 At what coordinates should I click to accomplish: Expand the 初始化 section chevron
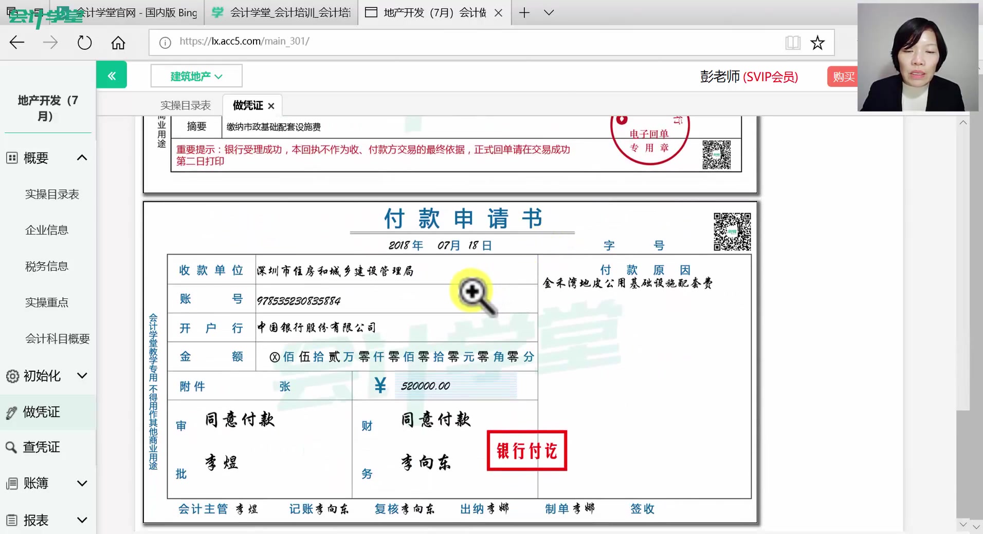coord(82,375)
